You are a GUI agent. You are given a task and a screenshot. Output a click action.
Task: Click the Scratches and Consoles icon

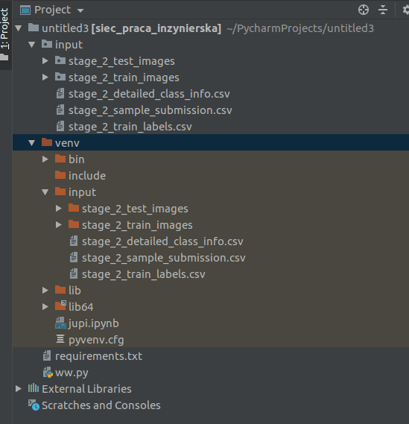pos(34,405)
